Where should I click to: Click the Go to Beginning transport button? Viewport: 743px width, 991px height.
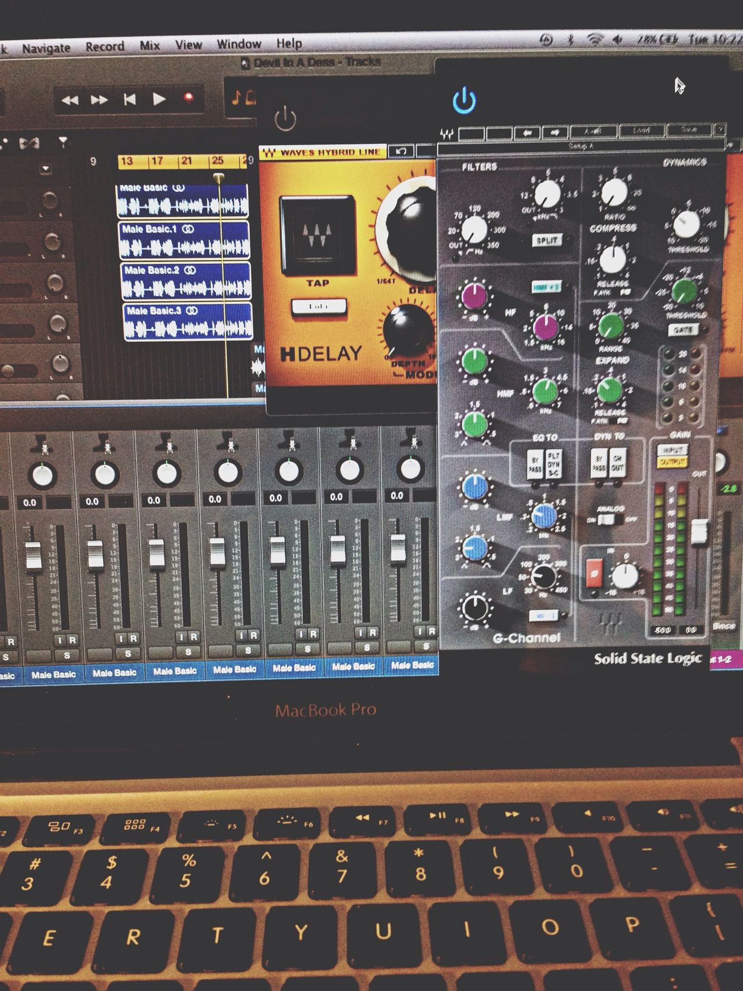(x=129, y=99)
